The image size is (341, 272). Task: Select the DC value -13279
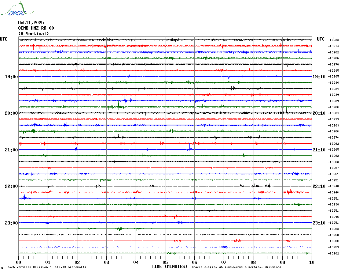click(x=334, y=119)
